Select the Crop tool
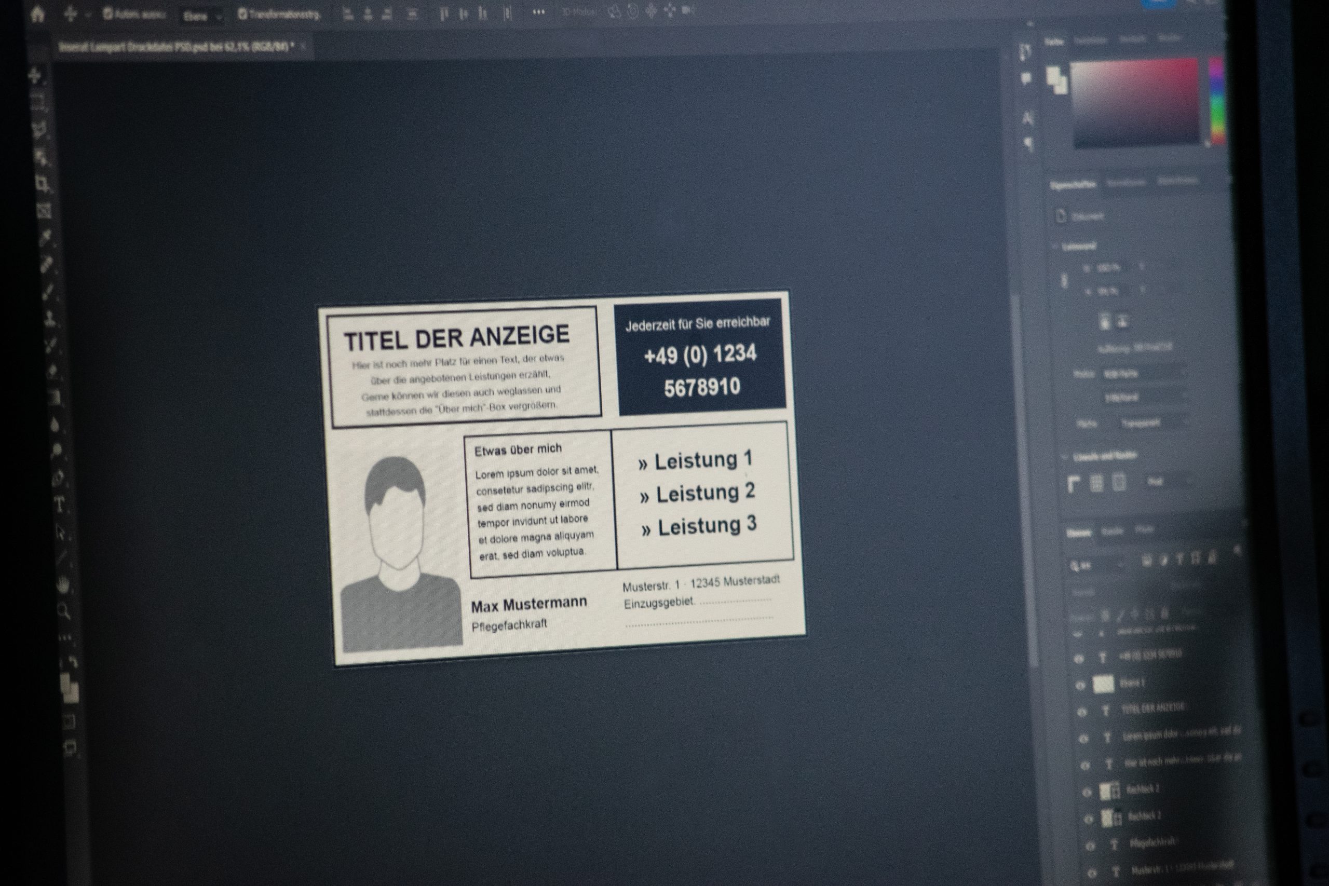The image size is (1329, 886). [x=43, y=184]
